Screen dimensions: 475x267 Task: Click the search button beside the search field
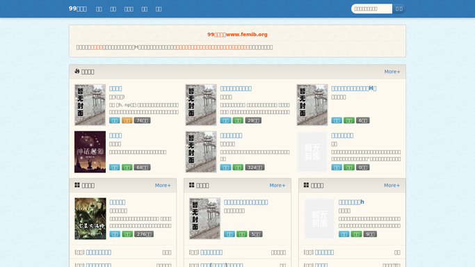pyautogui.click(x=399, y=9)
